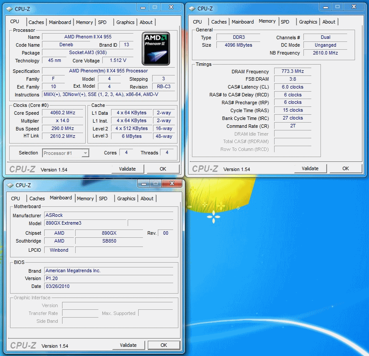Click the CPU-Z title icon in the memory timings window
369x356 pixels.
point(192,8)
